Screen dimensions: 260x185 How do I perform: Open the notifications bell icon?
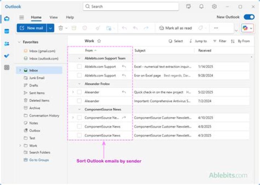click(x=201, y=6)
